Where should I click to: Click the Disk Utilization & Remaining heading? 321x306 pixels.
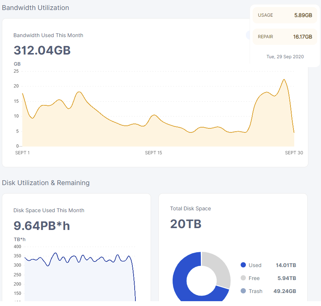click(x=46, y=183)
